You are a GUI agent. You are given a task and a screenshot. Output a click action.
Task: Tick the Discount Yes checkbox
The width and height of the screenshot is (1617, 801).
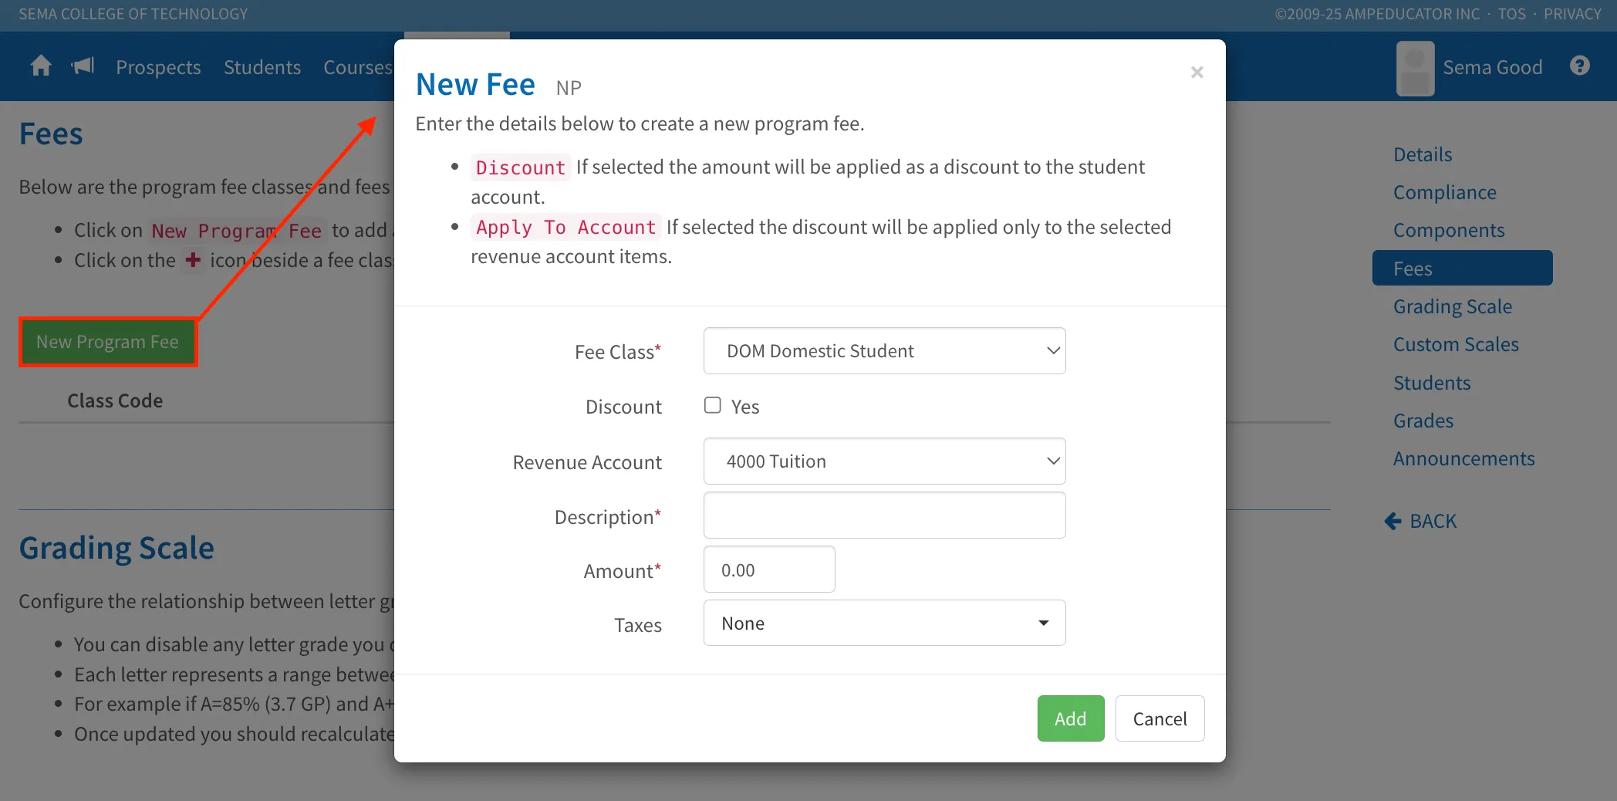tap(712, 405)
